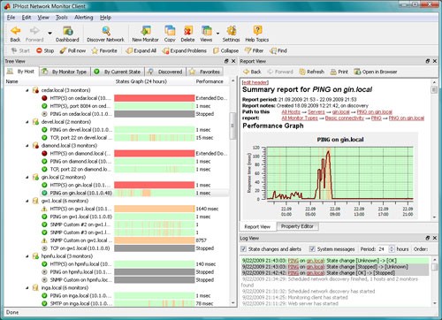This screenshot has height=320, width=442.
Task: Collapse diamond.local host node
Action: tap(27, 146)
